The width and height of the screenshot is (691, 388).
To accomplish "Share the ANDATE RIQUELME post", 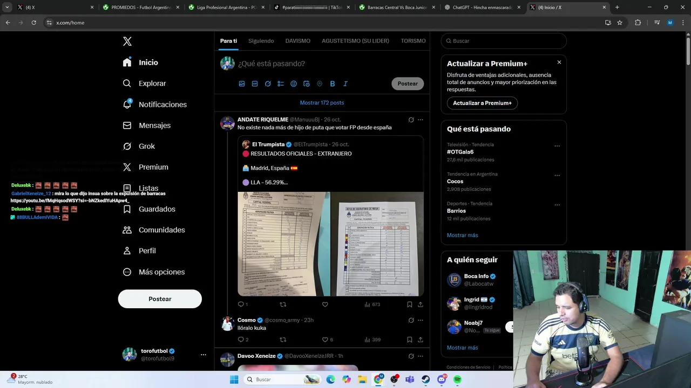I will tap(421, 304).
